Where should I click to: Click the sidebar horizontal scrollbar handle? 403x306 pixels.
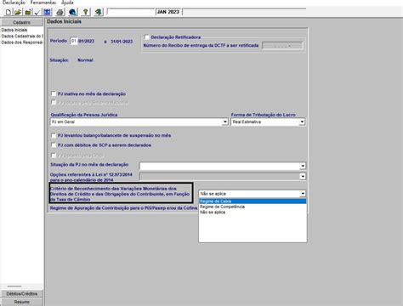[x=14, y=286]
